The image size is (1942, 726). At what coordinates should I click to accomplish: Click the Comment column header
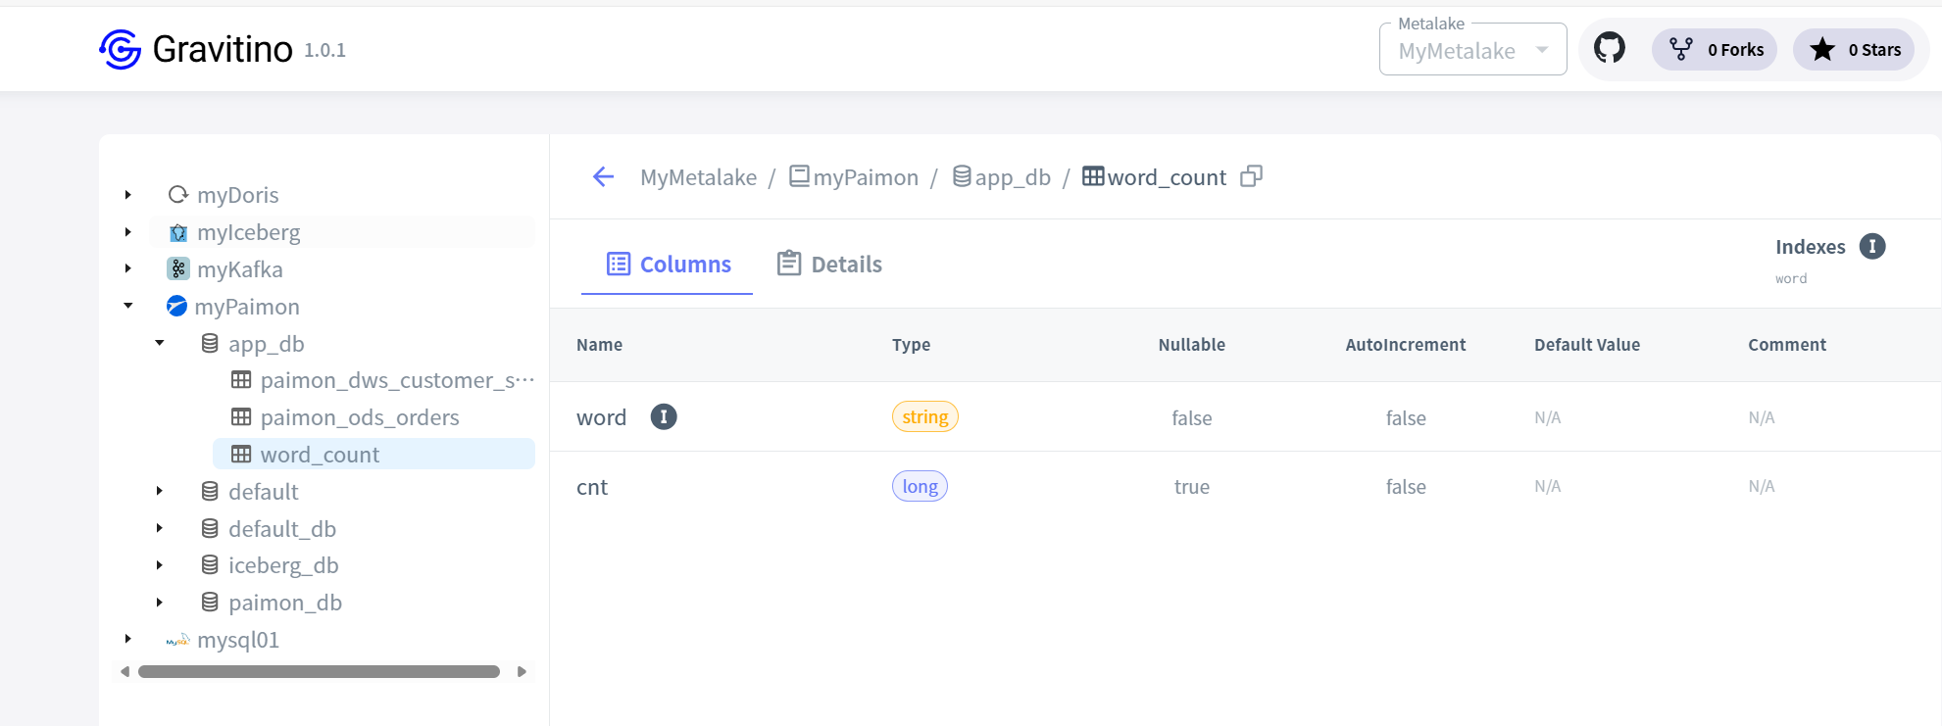tap(1786, 345)
